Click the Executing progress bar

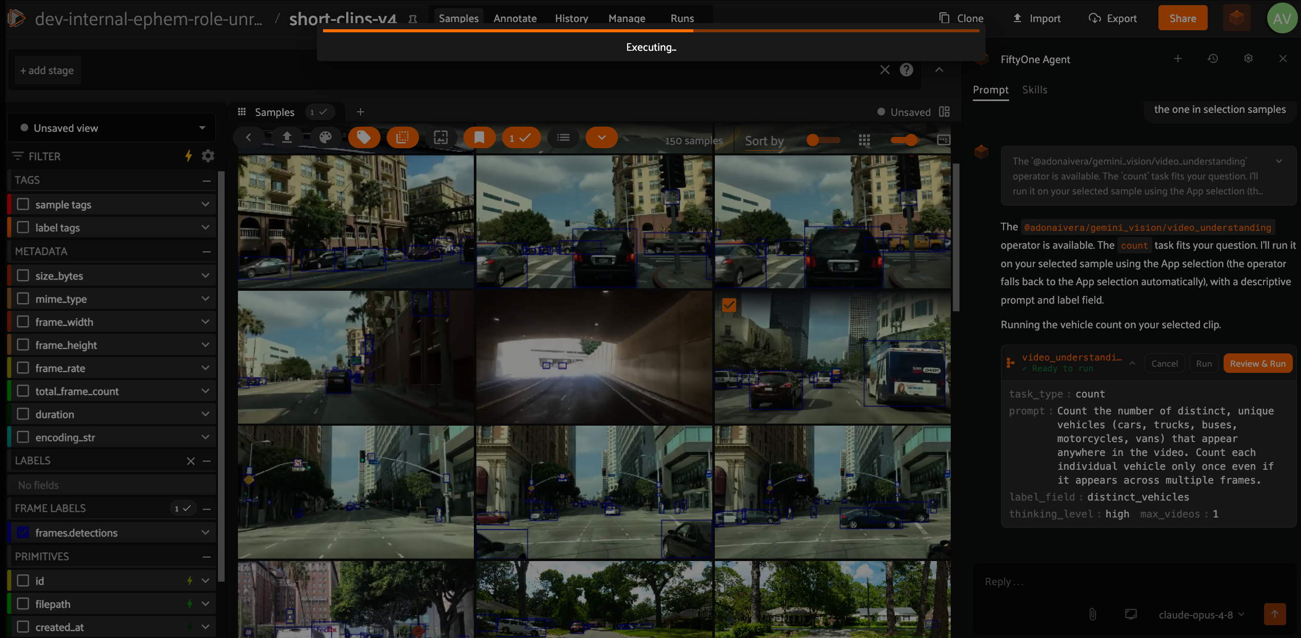(651, 31)
